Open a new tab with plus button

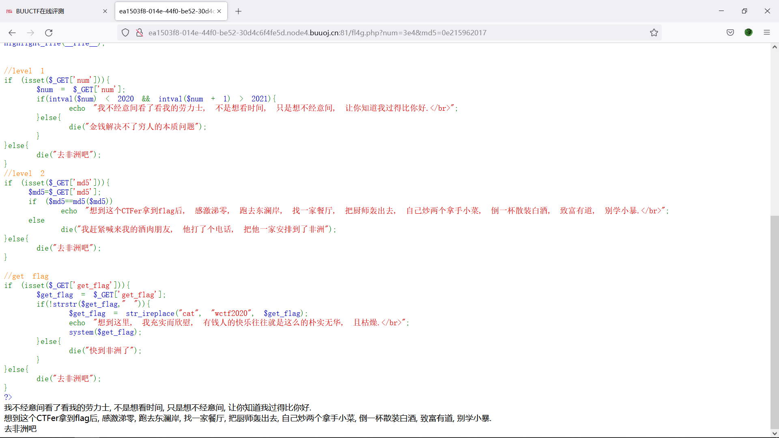(x=238, y=11)
